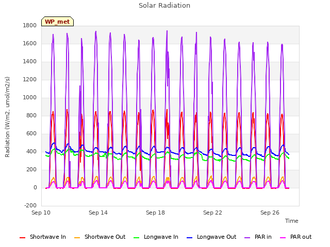Screen dimensions: 330x247
Task: Click the green Longwave In legend swatch
Action: (136, 238)
